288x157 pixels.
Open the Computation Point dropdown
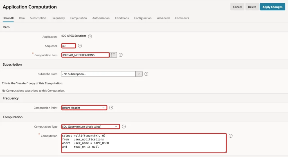point(84,108)
